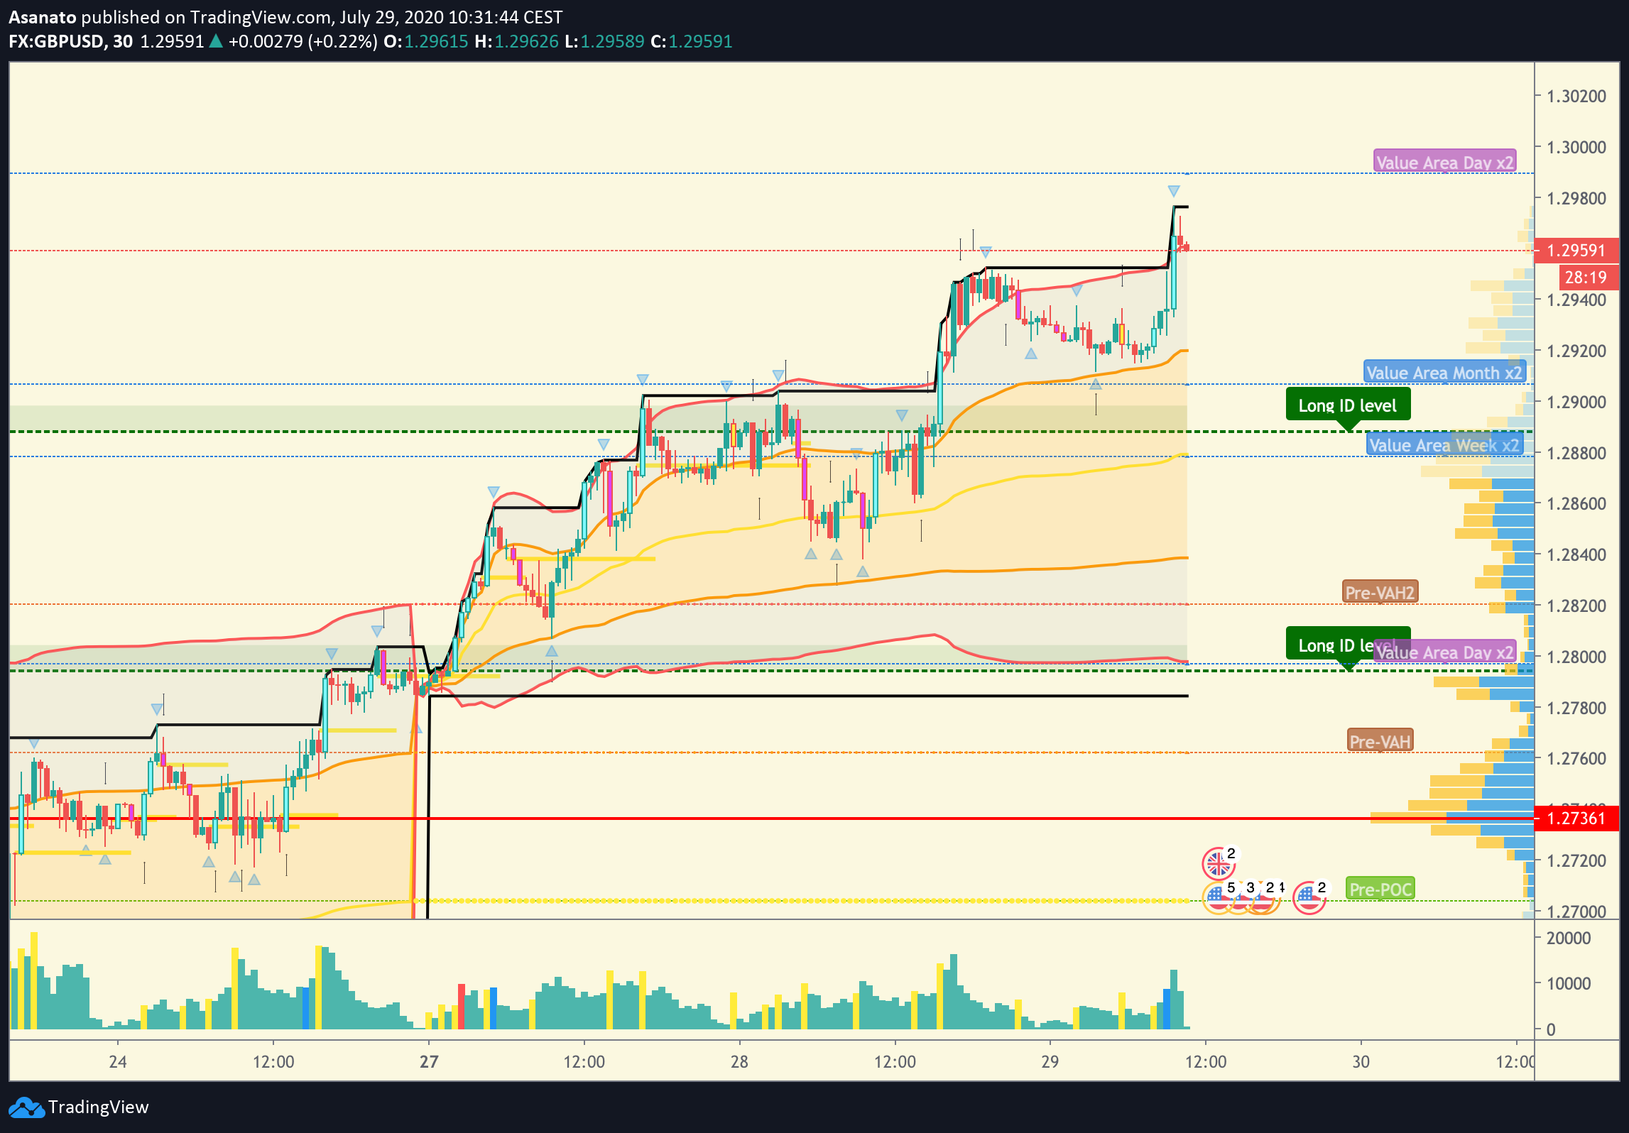1629x1133 pixels.
Task: Select the Pre-VAH label
Action: click(1380, 741)
